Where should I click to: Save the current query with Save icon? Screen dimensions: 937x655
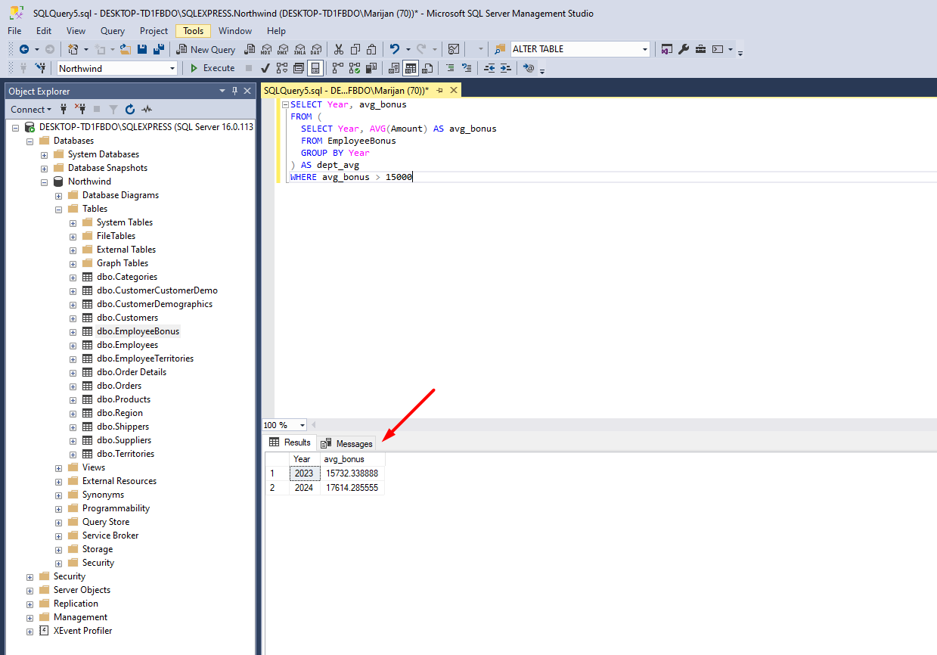pyautogui.click(x=141, y=49)
